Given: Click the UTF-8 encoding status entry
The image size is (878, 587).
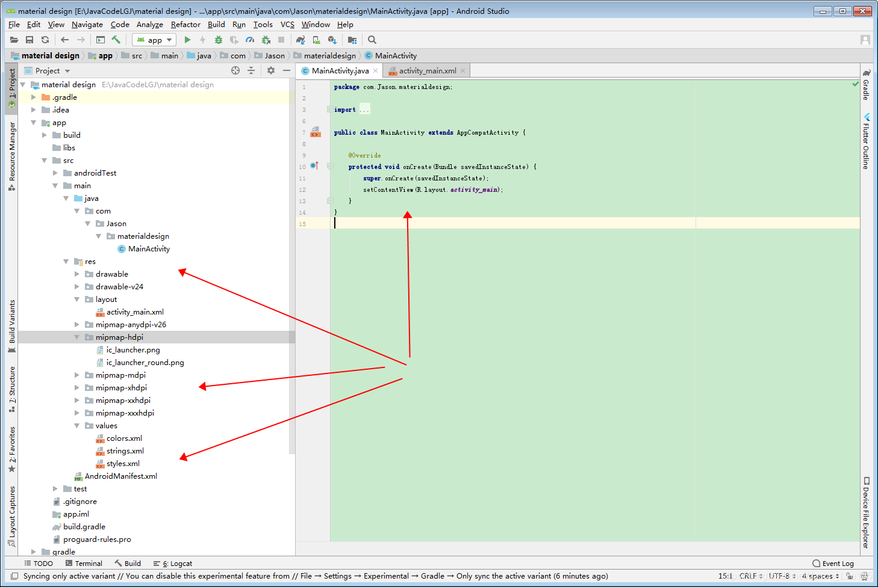Looking at the screenshot, I should (781, 576).
